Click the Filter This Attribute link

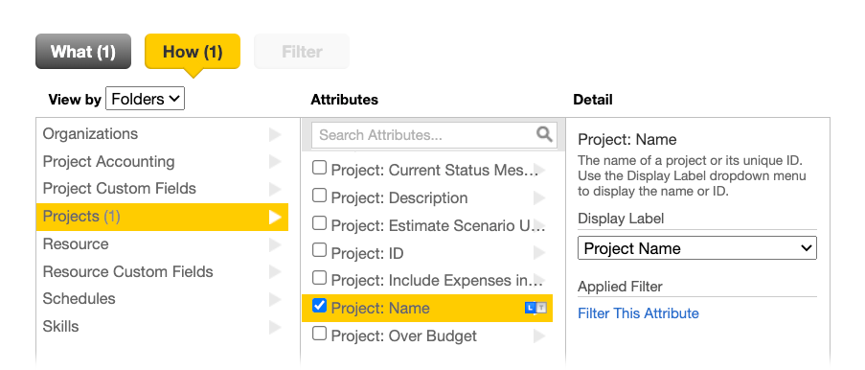click(x=638, y=313)
